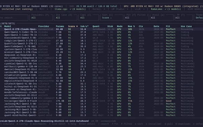Click the Good fit value
This screenshot has height=127, width=203.
168,101
